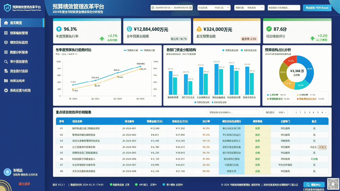
Task: Click the 项目名称 search field above the table
Action: [234, 112]
